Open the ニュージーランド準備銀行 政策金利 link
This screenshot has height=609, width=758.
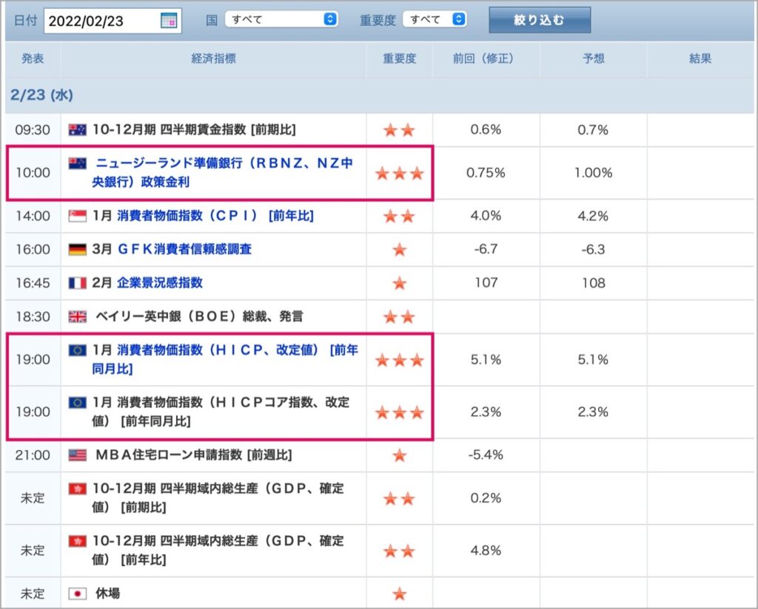pyautogui.click(x=222, y=172)
